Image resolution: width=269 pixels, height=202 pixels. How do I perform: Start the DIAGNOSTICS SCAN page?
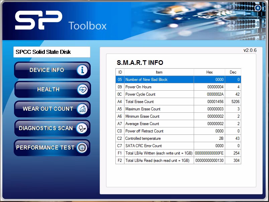point(52,128)
